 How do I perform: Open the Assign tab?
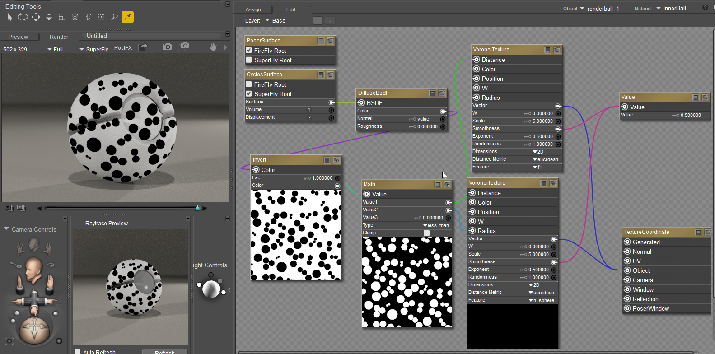pos(253,9)
